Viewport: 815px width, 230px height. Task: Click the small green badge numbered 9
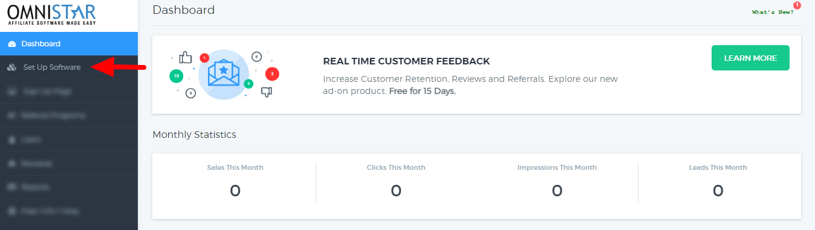tap(248, 84)
